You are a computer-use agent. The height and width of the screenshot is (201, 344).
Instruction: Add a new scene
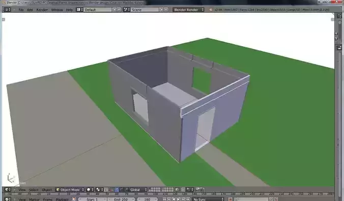click(x=161, y=10)
